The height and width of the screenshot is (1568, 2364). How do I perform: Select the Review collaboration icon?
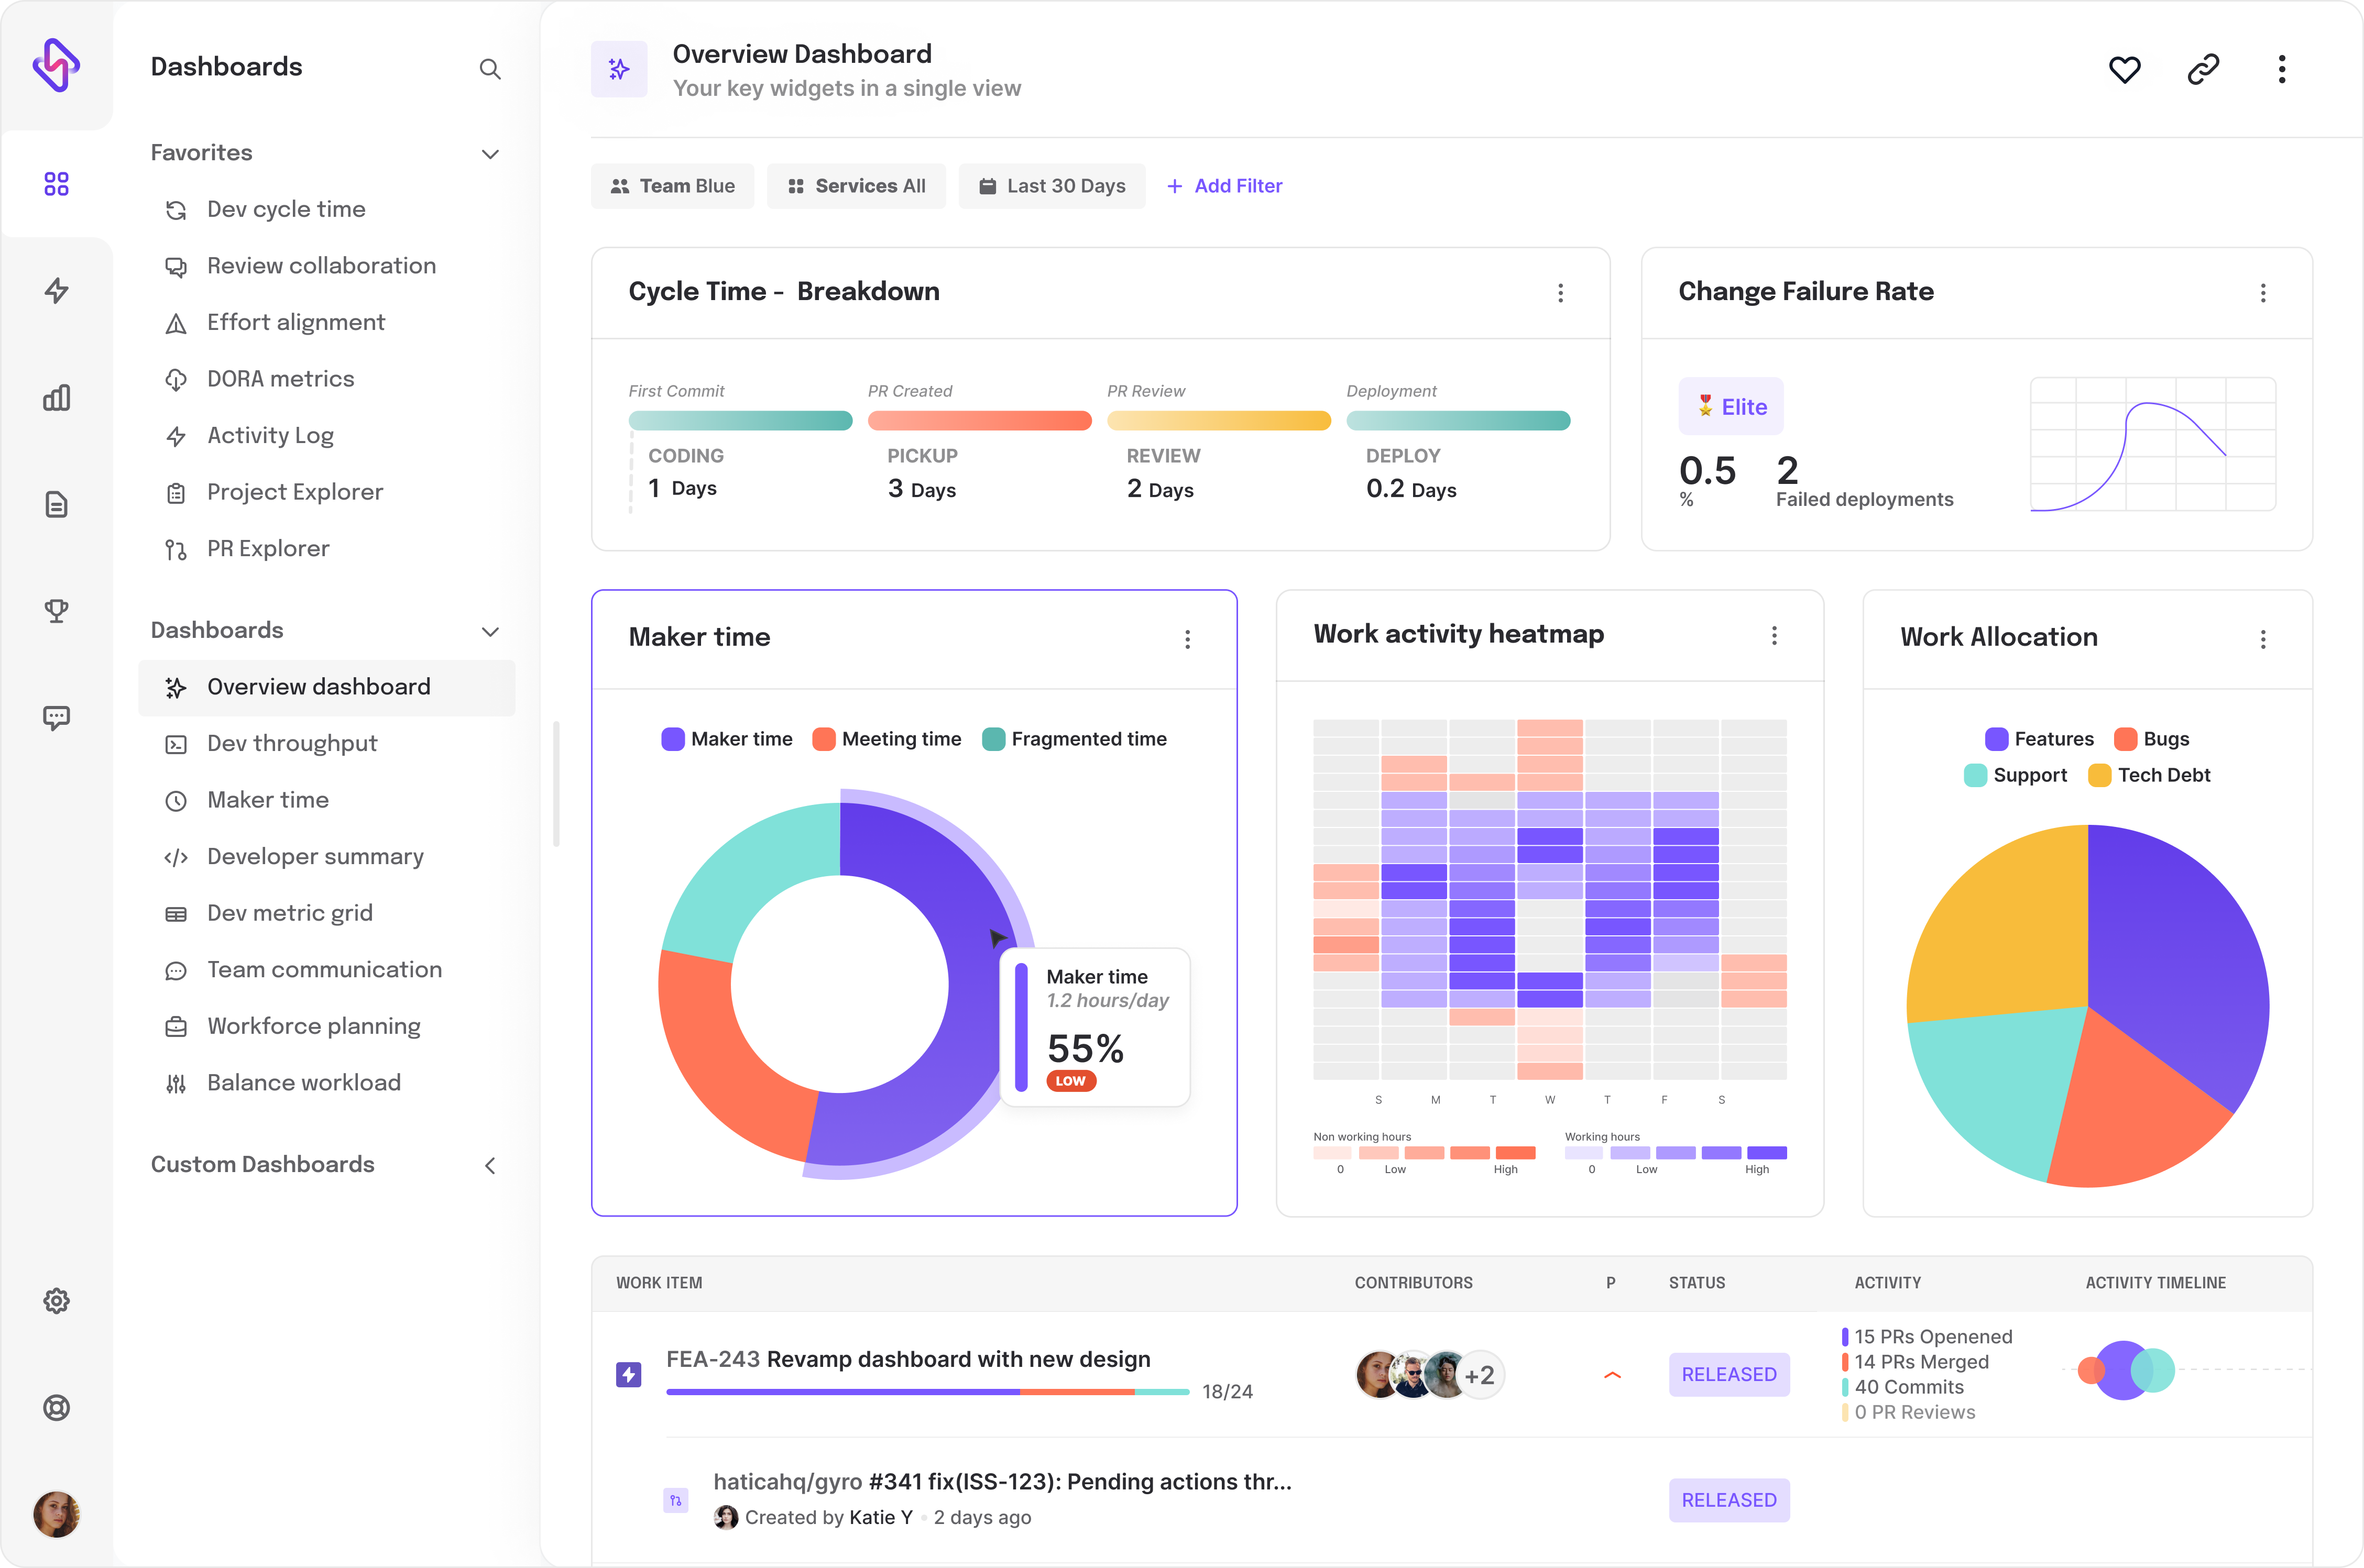click(x=175, y=266)
